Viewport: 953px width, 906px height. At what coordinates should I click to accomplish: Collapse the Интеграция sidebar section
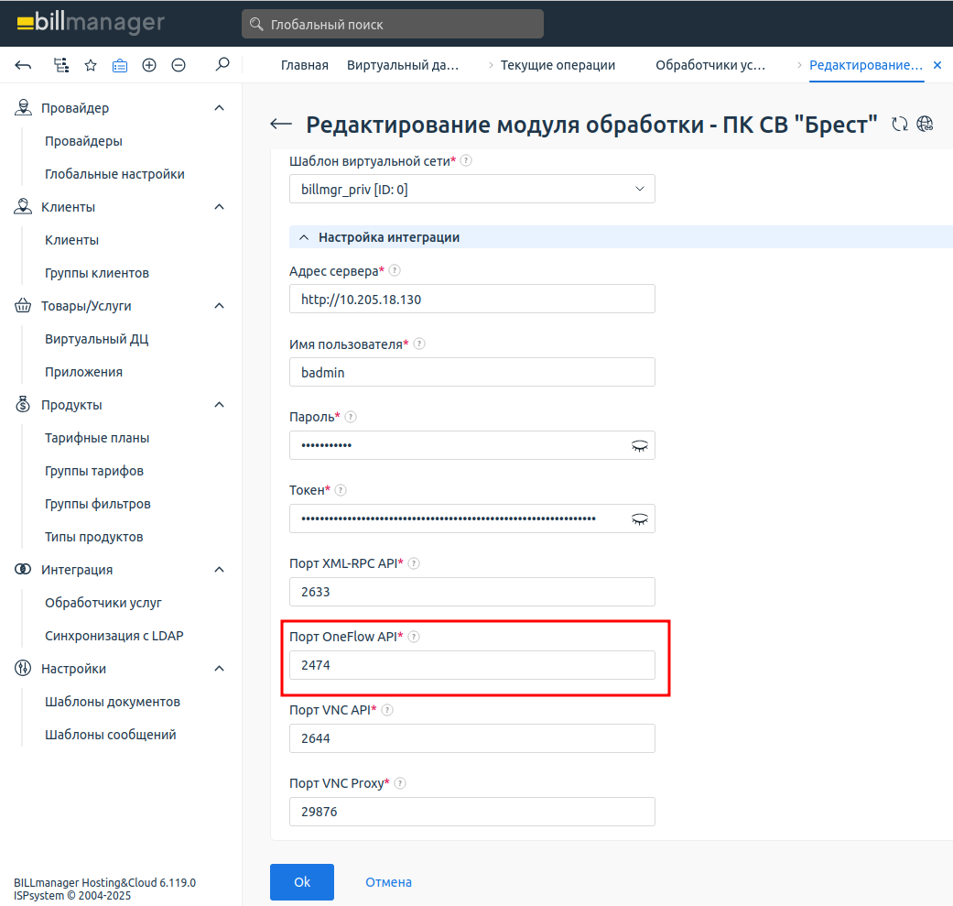(x=219, y=570)
